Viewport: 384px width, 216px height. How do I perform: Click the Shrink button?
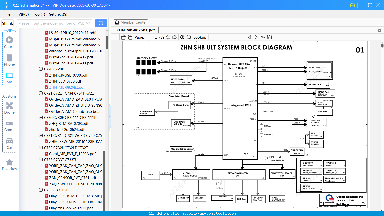pyautogui.click(x=8, y=23)
